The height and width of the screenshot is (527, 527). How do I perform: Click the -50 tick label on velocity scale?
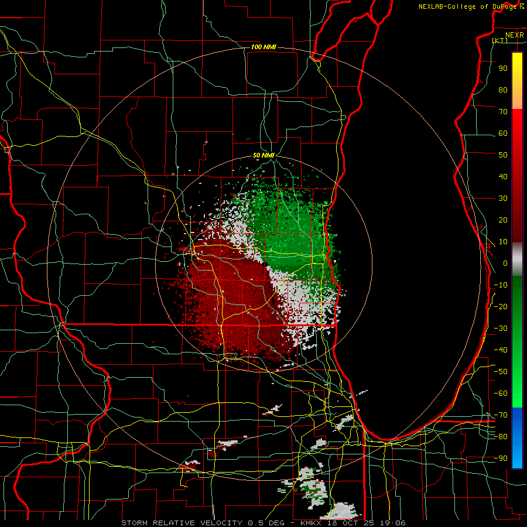pyautogui.click(x=501, y=372)
